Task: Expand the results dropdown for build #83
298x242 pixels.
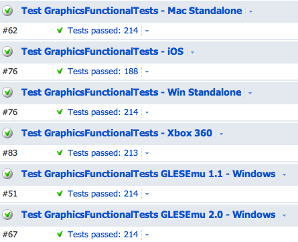Action: pos(147,153)
